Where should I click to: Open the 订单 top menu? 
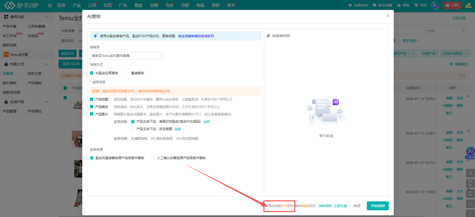coord(92,5)
